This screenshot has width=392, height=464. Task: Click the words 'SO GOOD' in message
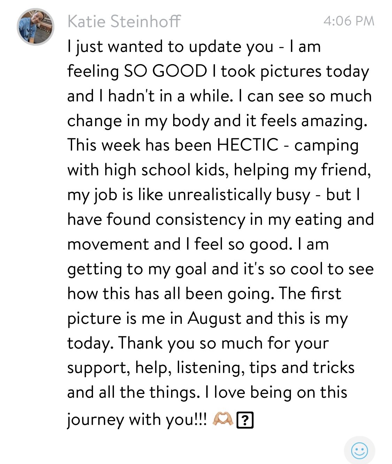tap(166, 71)
